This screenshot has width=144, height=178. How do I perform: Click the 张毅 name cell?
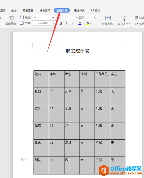(41, 96)
